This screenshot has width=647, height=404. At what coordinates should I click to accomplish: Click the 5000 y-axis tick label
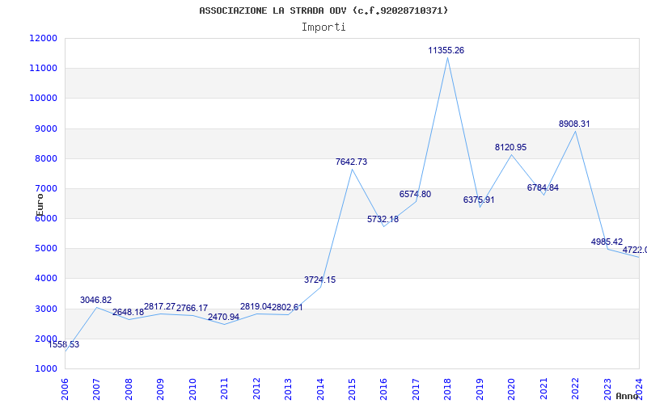tap(45, 248)
